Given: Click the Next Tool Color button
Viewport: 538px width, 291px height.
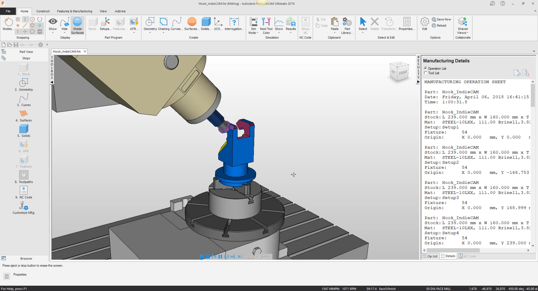Looking at the screenshot, I should 266,26.
